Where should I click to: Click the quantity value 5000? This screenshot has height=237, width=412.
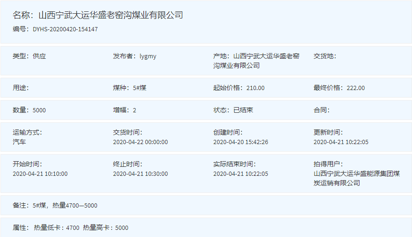pos(39,110)
